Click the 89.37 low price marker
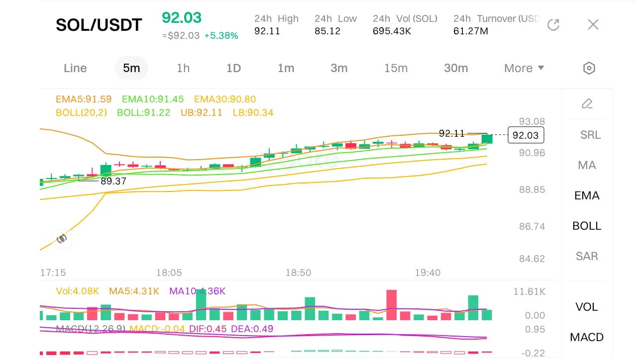Viewport: 637px width, 358px height. pyautogui.click(x=113, y=181)
